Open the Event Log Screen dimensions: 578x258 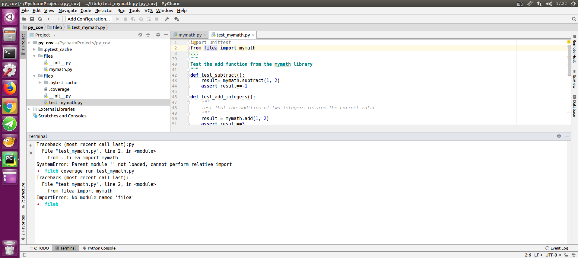tap(557, 248)
